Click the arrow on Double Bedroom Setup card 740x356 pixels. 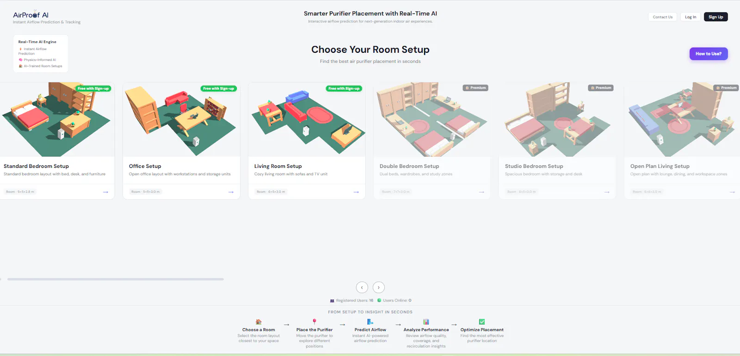tap(481, 192)
